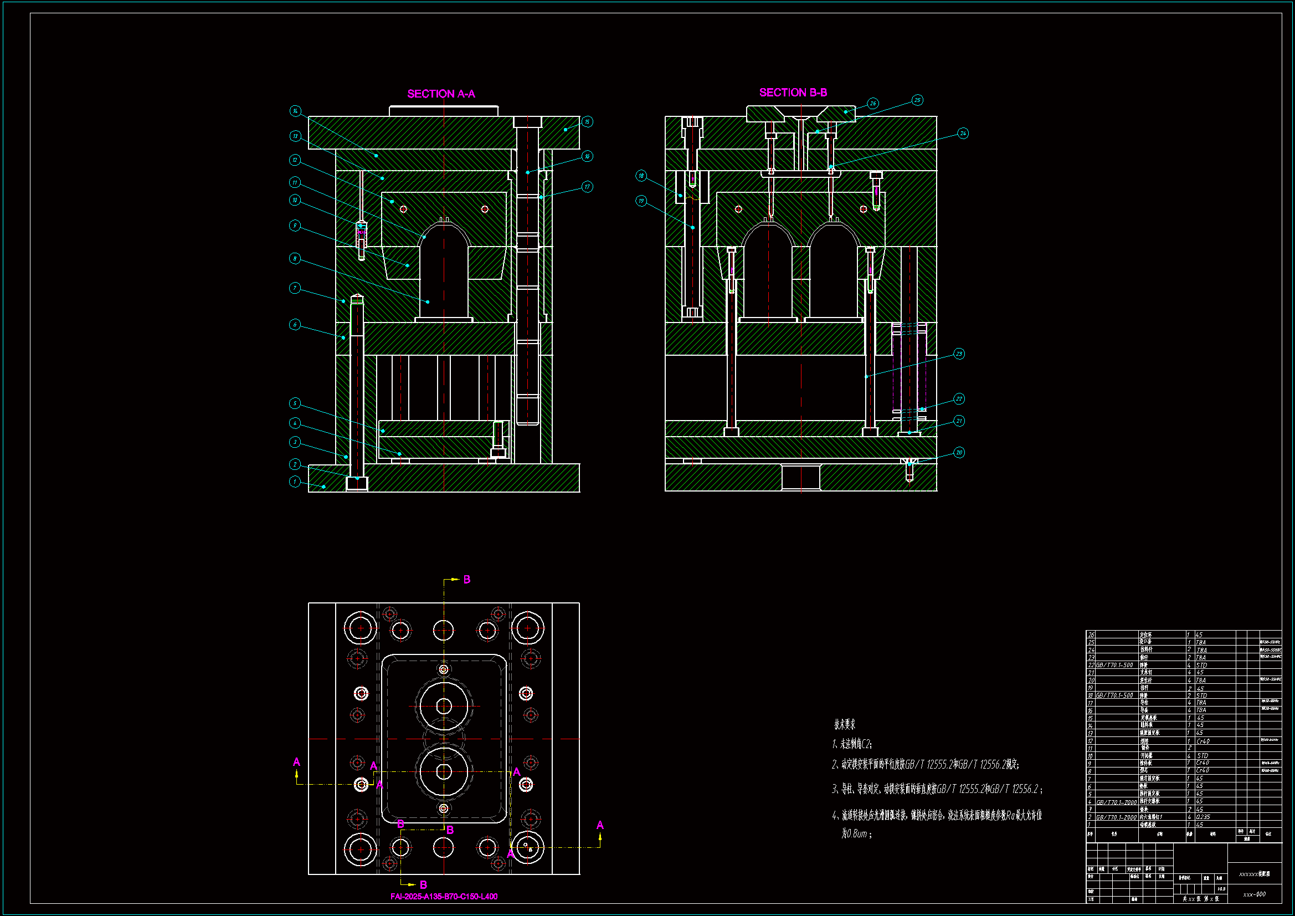Click the A section arrow left of the plan view
The height and width of the screenshot is (916, 1295).
pos(297,763)
